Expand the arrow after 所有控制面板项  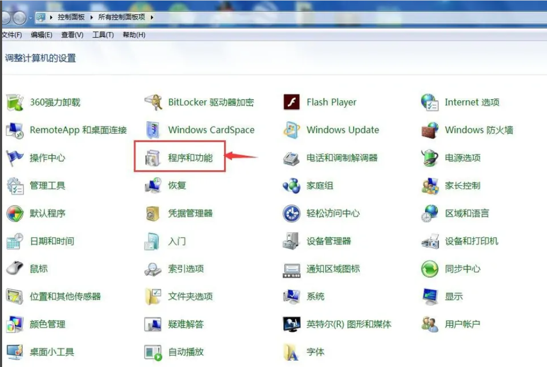pyautogui.click(x=152, y=17)
